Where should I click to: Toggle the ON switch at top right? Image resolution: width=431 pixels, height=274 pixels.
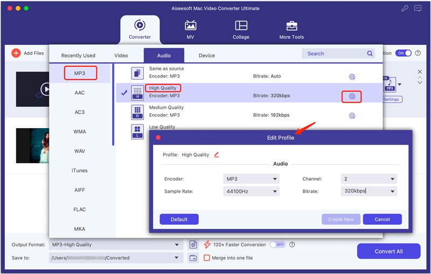tap(403, 53)
